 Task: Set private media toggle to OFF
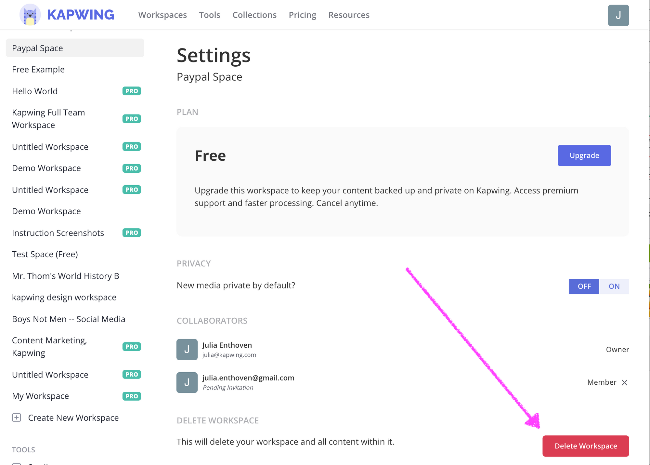[x=584, y=286]
